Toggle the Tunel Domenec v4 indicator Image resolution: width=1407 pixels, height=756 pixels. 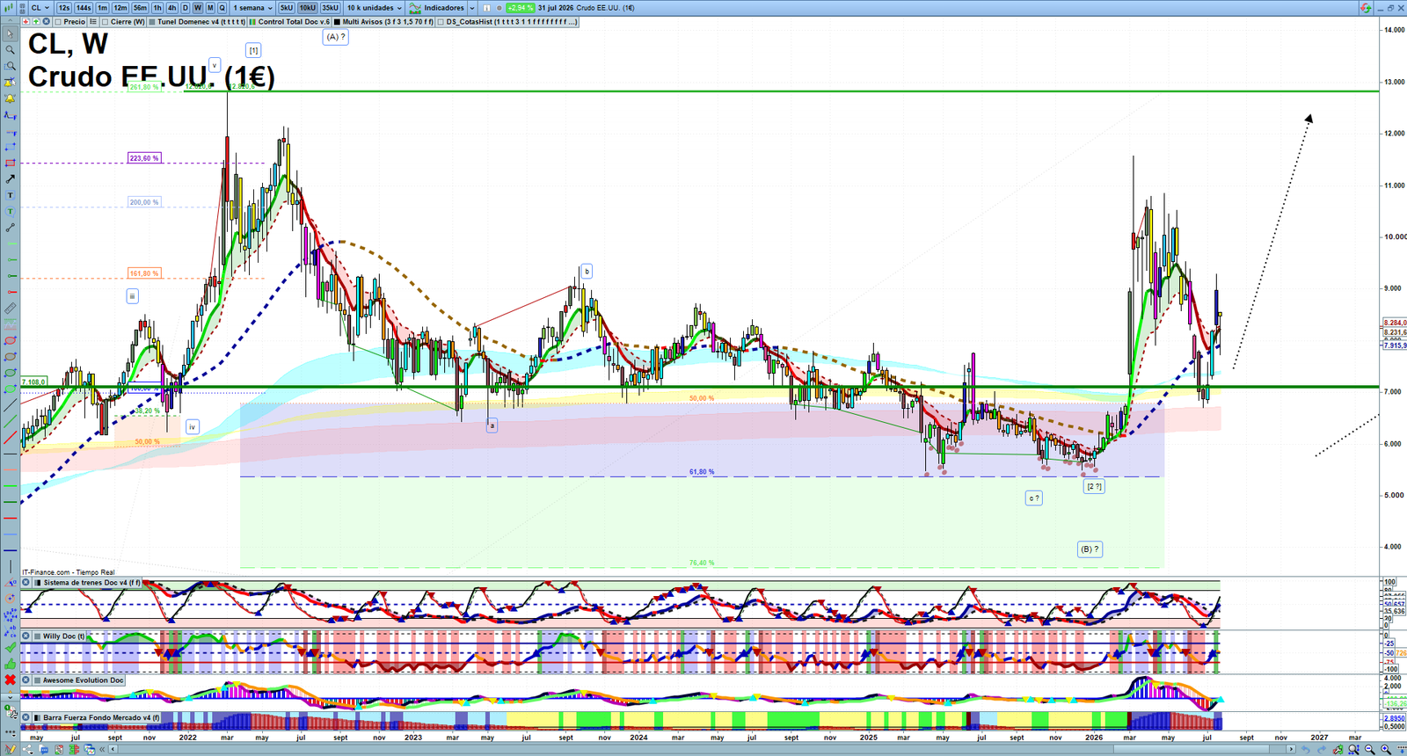point(152,21)
